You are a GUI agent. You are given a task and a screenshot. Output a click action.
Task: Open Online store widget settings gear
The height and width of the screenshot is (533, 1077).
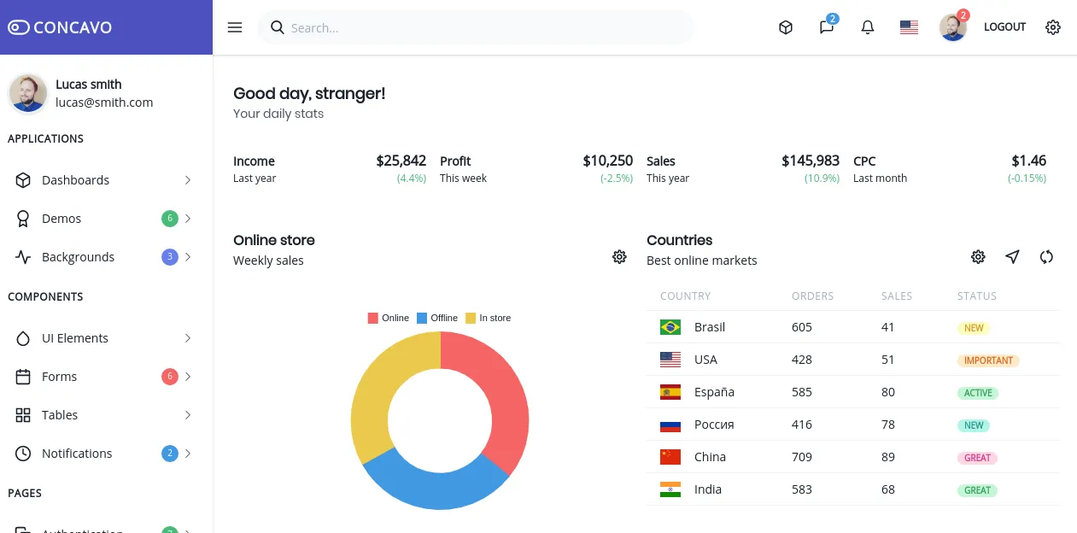point(619,257)
